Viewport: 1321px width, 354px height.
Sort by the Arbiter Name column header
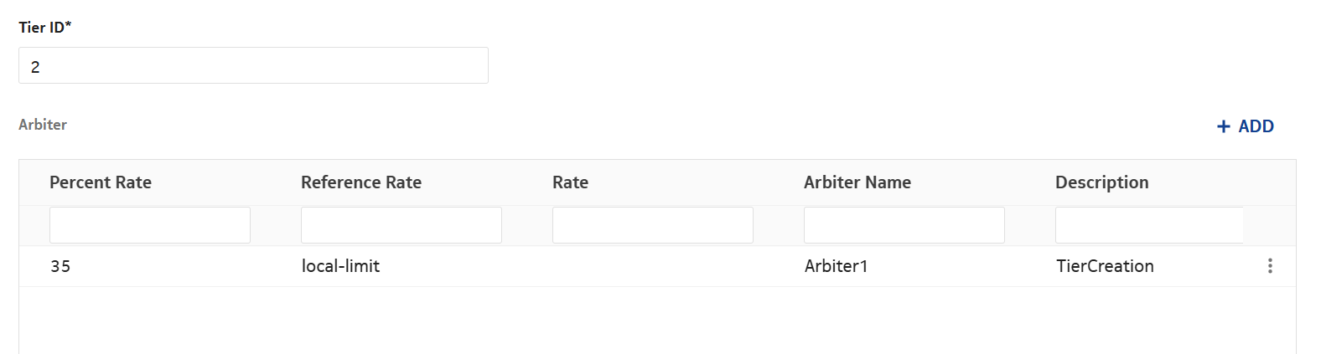click(857, 182)
